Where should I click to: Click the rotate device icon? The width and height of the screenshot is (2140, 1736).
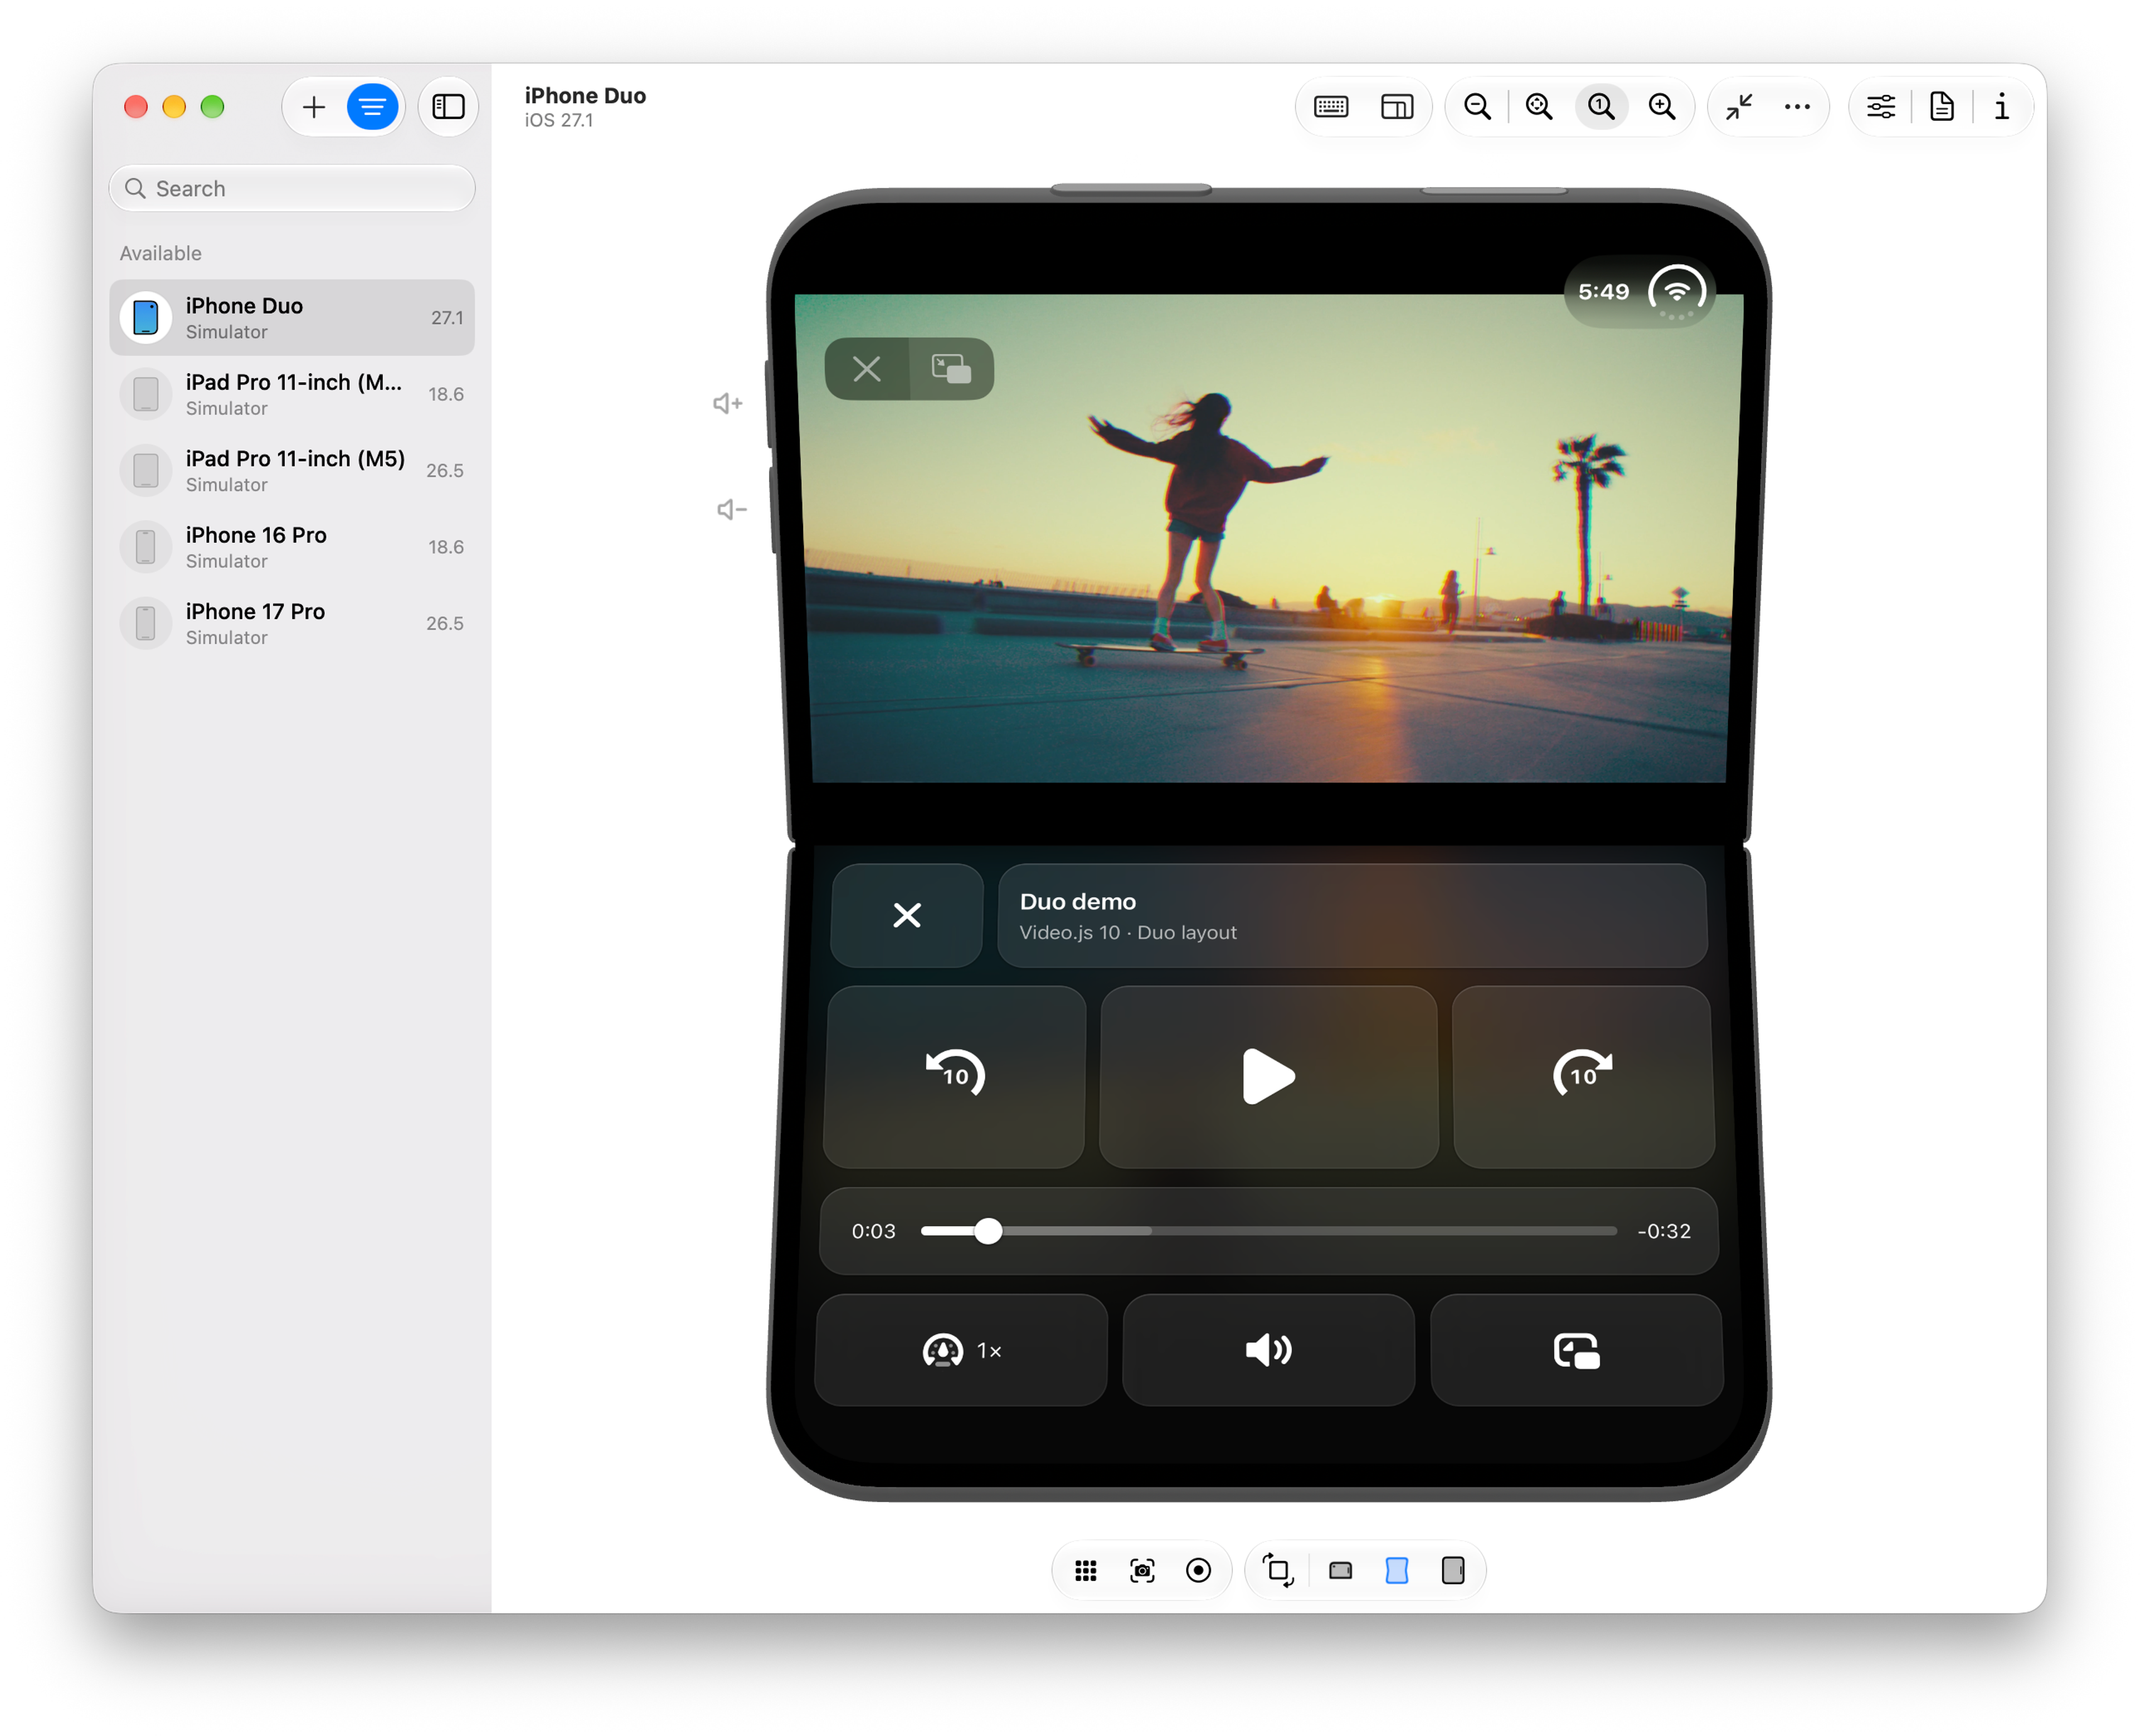click(x=1278, y=1570)
